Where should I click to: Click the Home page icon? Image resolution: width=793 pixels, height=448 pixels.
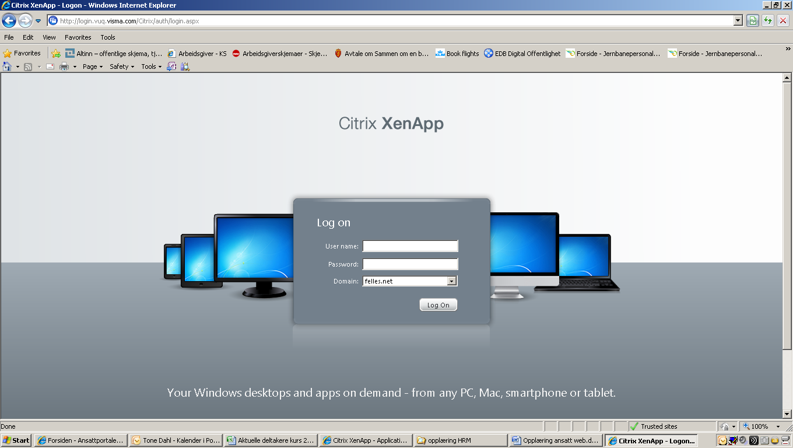pyautogui.click(x=7, y=66)
